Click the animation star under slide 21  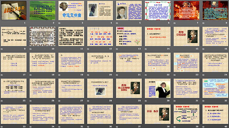coord(117,75)
